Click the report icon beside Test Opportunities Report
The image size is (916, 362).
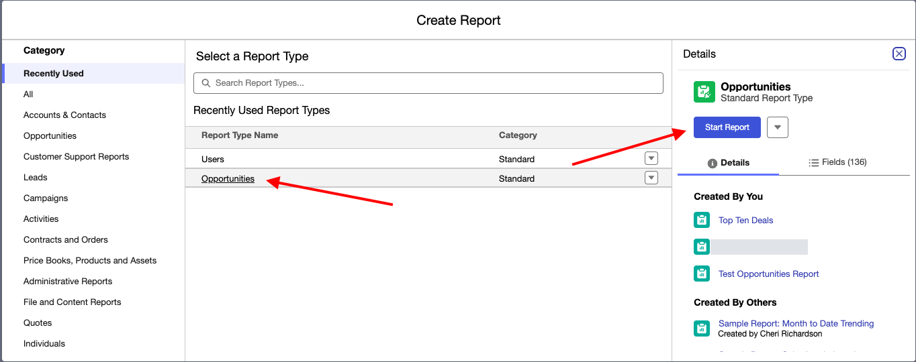pos(702,274)
